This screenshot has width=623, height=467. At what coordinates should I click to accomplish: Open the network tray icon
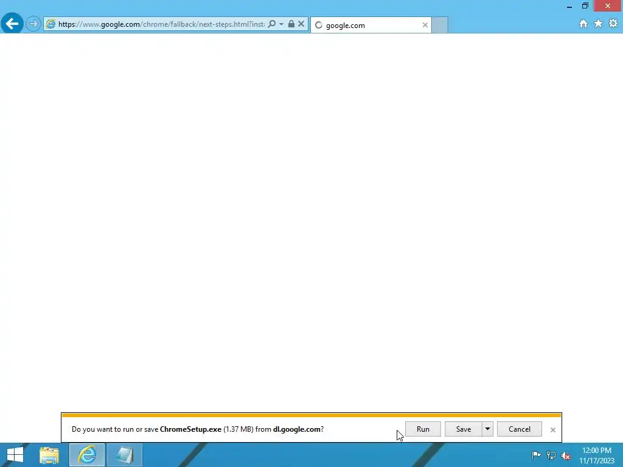coord(551,455)
